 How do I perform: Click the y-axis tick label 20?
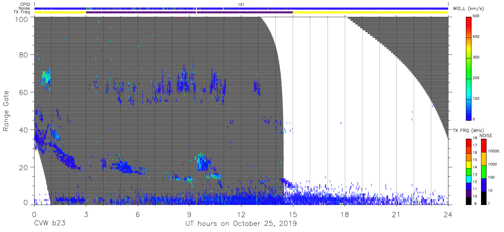(24, 167)
